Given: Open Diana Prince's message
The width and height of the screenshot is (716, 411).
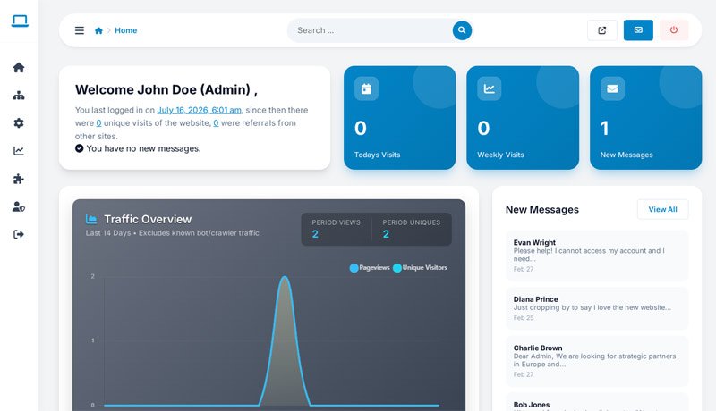Looking at the screenshot, I should click(597, 308).
